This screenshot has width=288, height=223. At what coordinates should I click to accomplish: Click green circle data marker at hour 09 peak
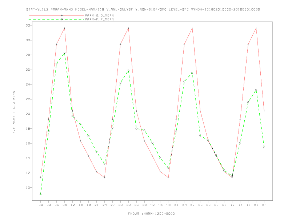click(64, 53)
